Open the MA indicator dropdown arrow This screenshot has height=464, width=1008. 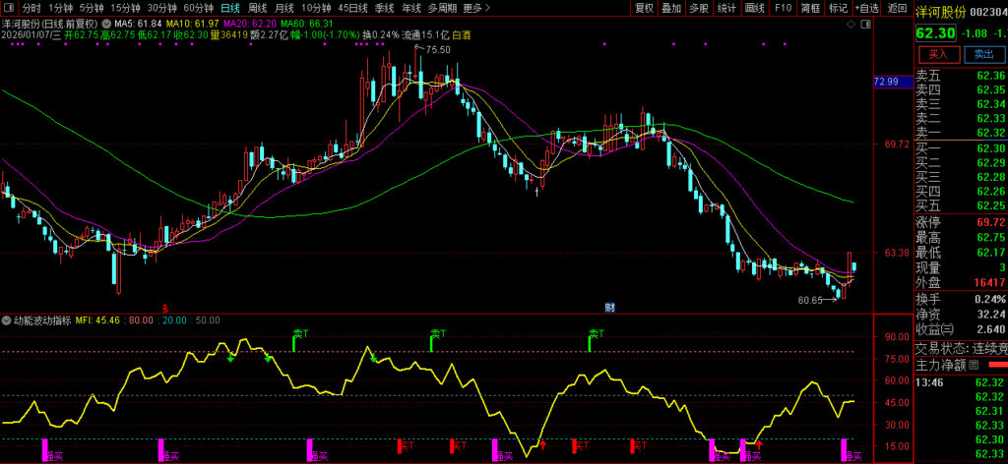tap(106, 22)
